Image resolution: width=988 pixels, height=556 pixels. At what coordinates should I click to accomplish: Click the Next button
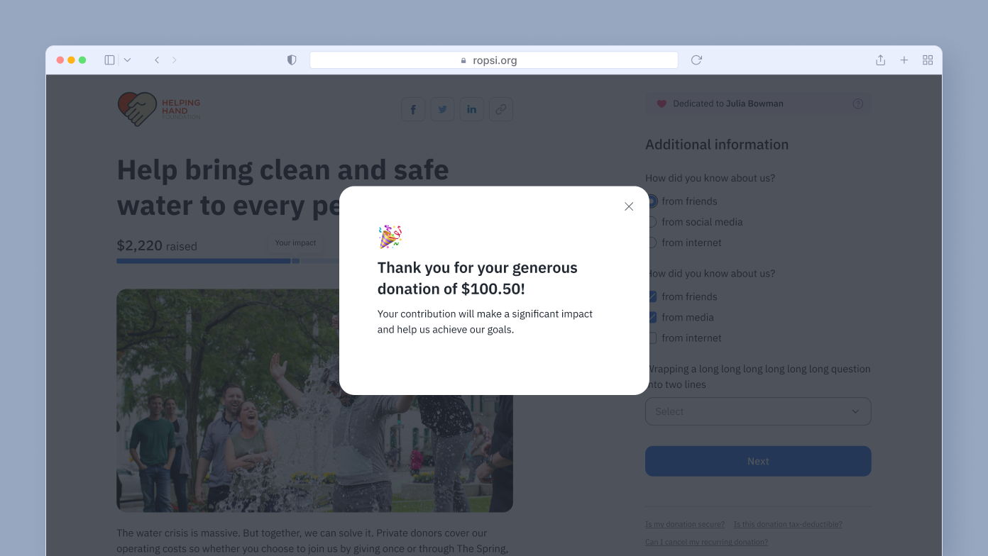click(758, 461)
